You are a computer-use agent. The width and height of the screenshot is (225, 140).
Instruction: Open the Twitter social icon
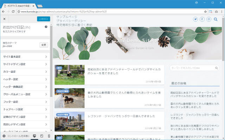tap(195, 19)
